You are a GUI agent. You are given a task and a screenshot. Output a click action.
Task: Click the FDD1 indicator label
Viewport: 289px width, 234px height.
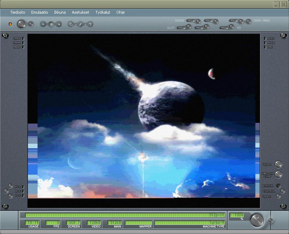pyautogui.click(x=271, y=38)
